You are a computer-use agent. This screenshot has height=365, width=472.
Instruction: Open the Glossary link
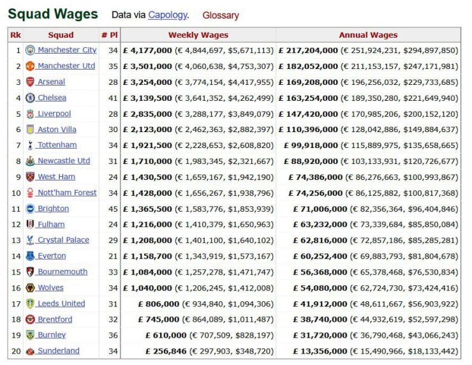221,15
